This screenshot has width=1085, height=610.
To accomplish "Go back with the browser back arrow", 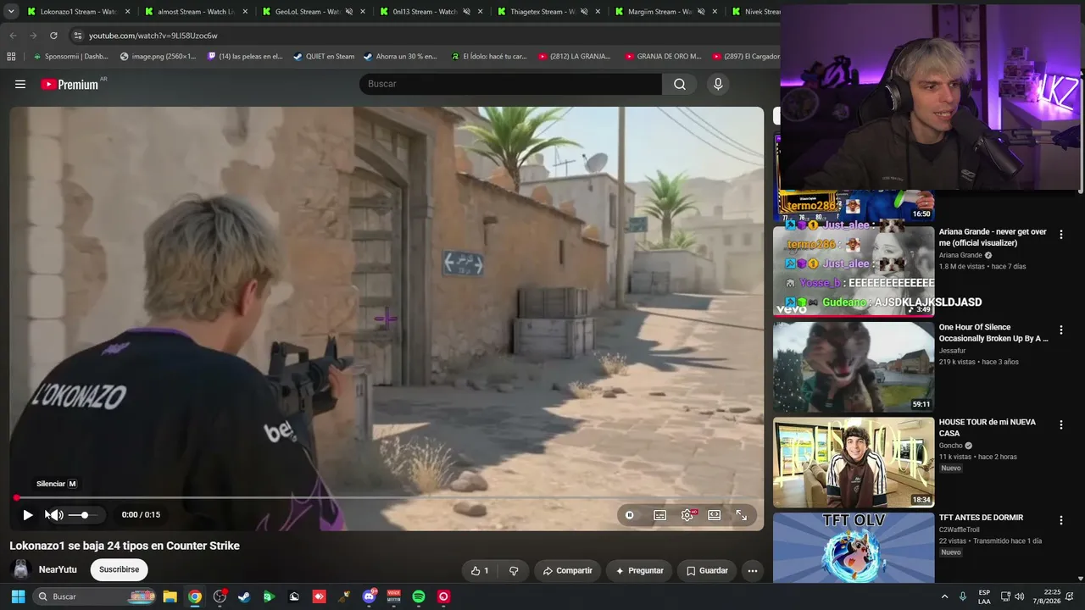I will pyautogui.click(x=13, y=36).
